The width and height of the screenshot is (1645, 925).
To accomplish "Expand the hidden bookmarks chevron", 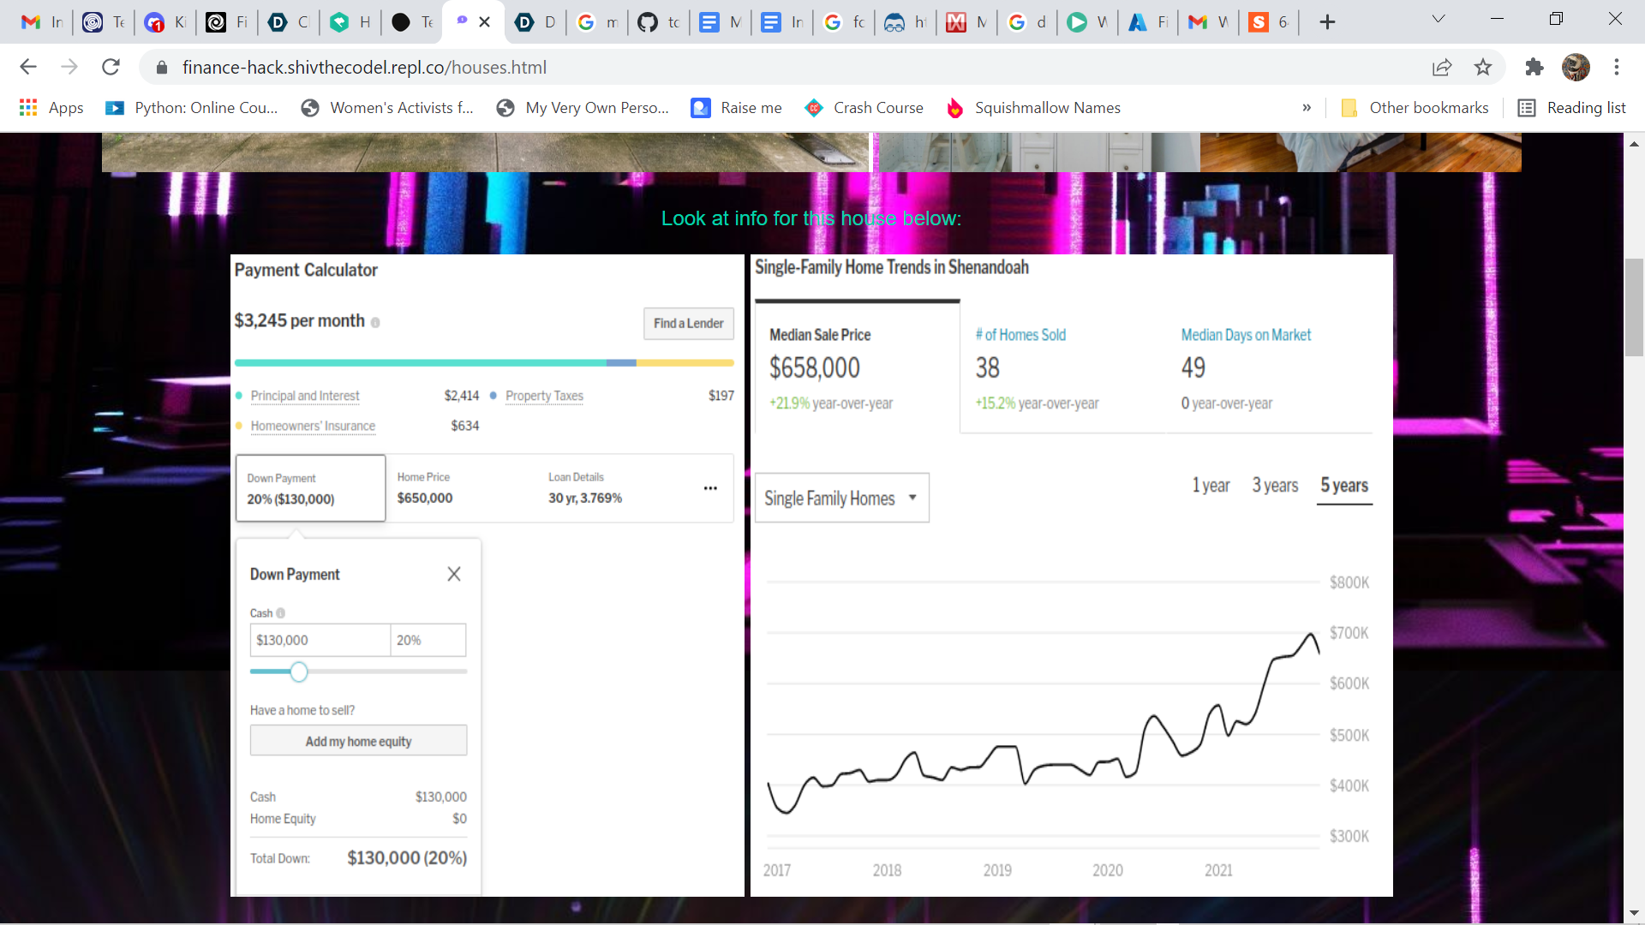I will click(x=1307, y=107).
